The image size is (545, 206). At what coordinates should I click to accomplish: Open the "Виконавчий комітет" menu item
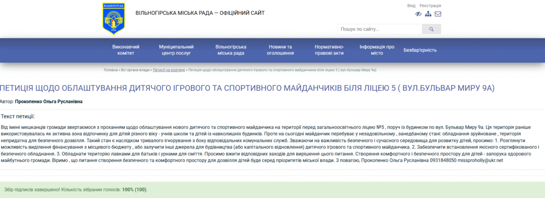[x=126, y=50]
